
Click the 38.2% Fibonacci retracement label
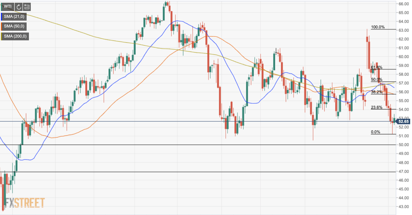pos(376,92)
